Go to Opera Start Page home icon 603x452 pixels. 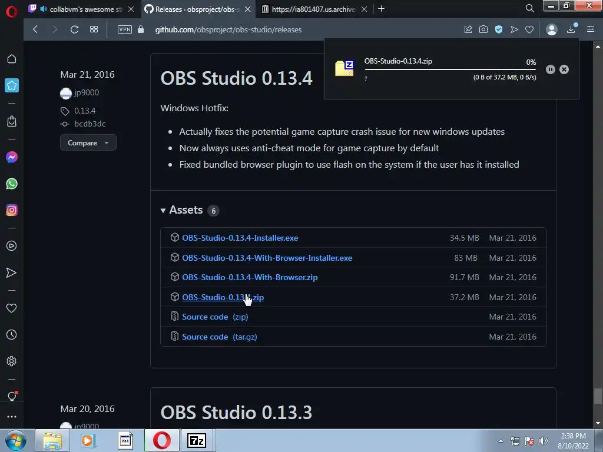coord(12,59)
